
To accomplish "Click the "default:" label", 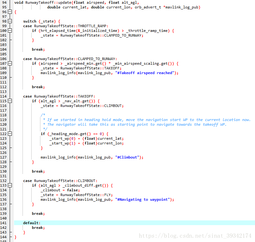I will [32, 223].
